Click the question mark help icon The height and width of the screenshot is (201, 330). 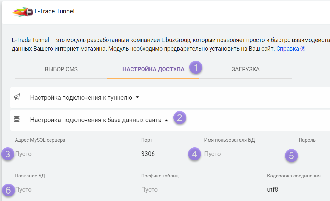[x=303, y=49]
